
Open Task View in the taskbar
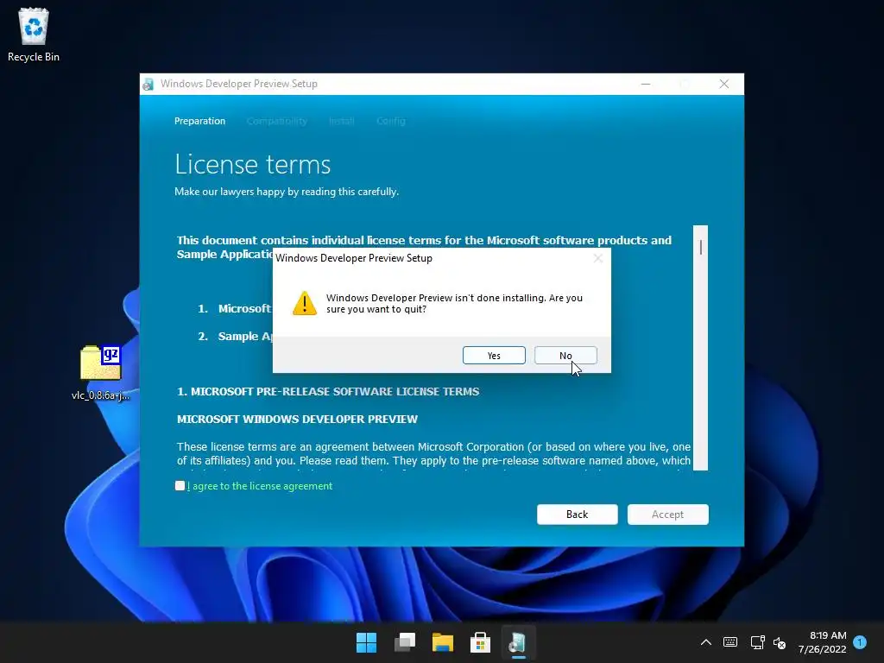tap(405, 642)
